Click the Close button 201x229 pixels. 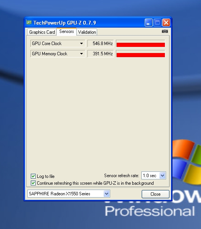coord(155,194)
